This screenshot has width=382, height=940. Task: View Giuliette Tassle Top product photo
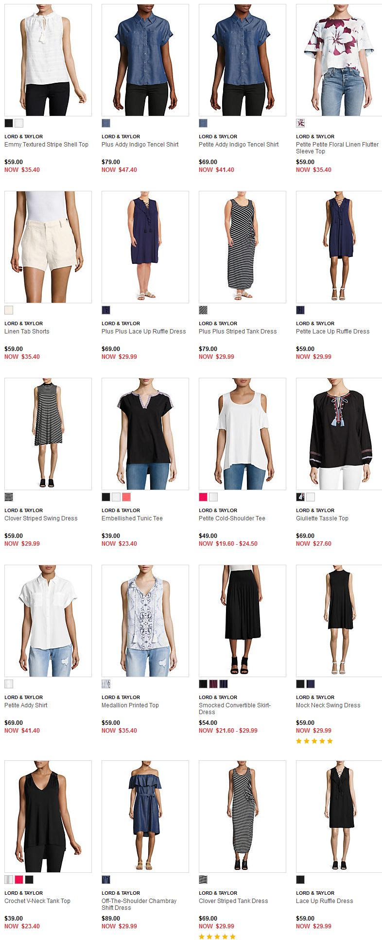(x=339, y=434)
